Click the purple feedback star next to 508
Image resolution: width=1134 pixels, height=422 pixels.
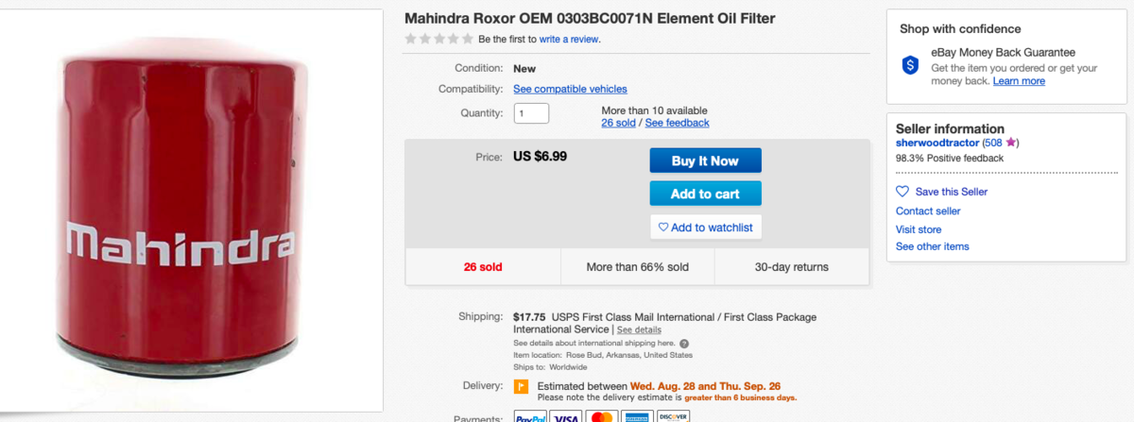[1011, 143]
